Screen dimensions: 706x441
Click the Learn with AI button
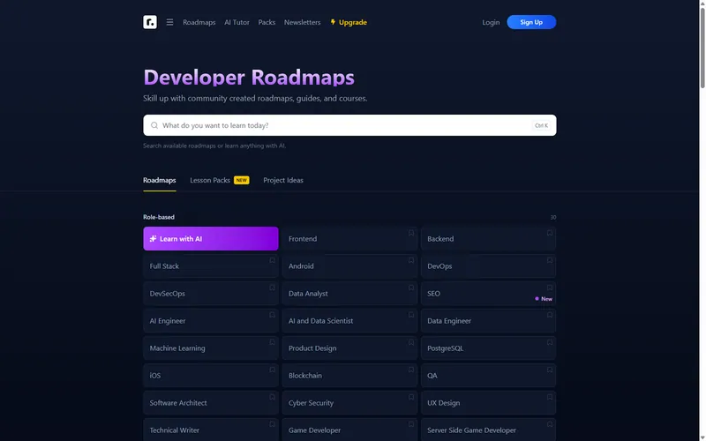tap(211, 238)
